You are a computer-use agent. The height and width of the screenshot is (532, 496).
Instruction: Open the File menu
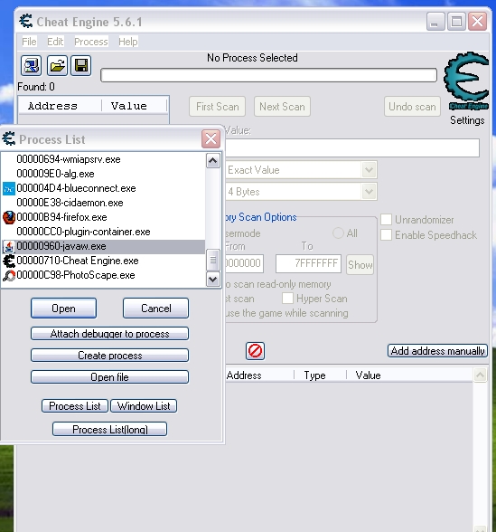tap(29, 42)
